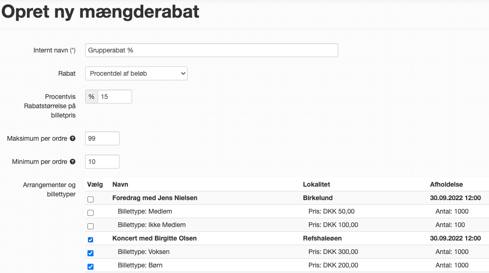The height and width of the screenshot is (273, 489).
Task: Click the percent sign addon
Action: click(x=91, y=97)
